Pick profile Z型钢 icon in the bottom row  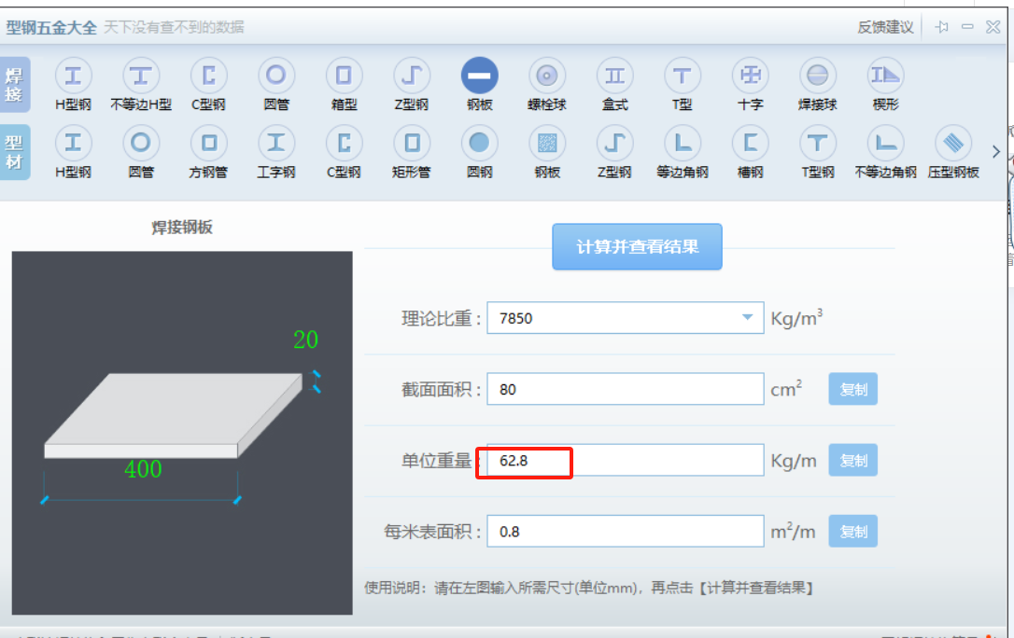[614, 144]
